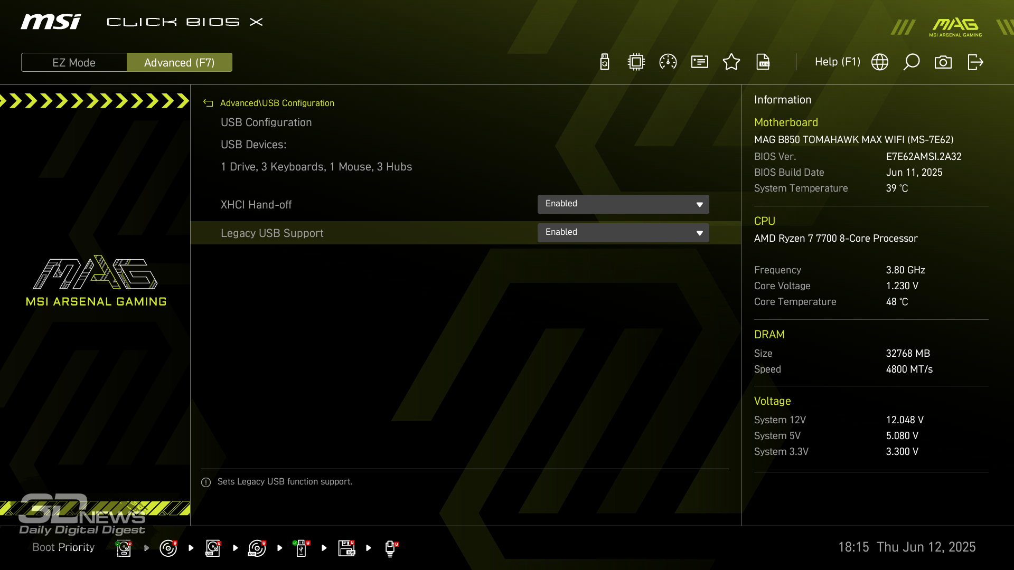Select the USB hard disk boot icon
This screenshot has height=570, width=1014.
point(213,548)
